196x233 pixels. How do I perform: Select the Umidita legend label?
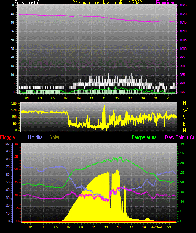click(35, 137)
